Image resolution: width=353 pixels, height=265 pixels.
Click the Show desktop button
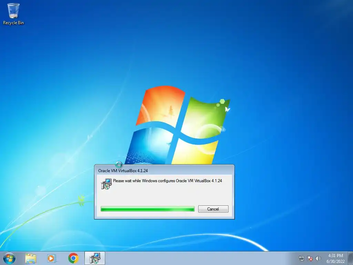click(x=351, y=258)
